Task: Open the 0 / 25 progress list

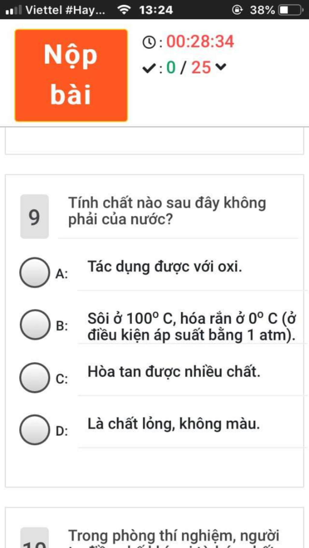Action: [x=189, y=67]
